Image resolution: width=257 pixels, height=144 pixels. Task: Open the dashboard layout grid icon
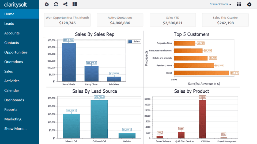75,4
